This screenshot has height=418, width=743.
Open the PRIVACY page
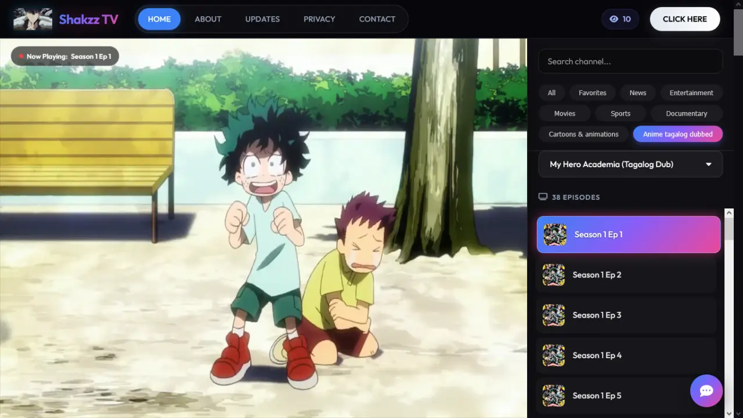[x=319, y=19]
